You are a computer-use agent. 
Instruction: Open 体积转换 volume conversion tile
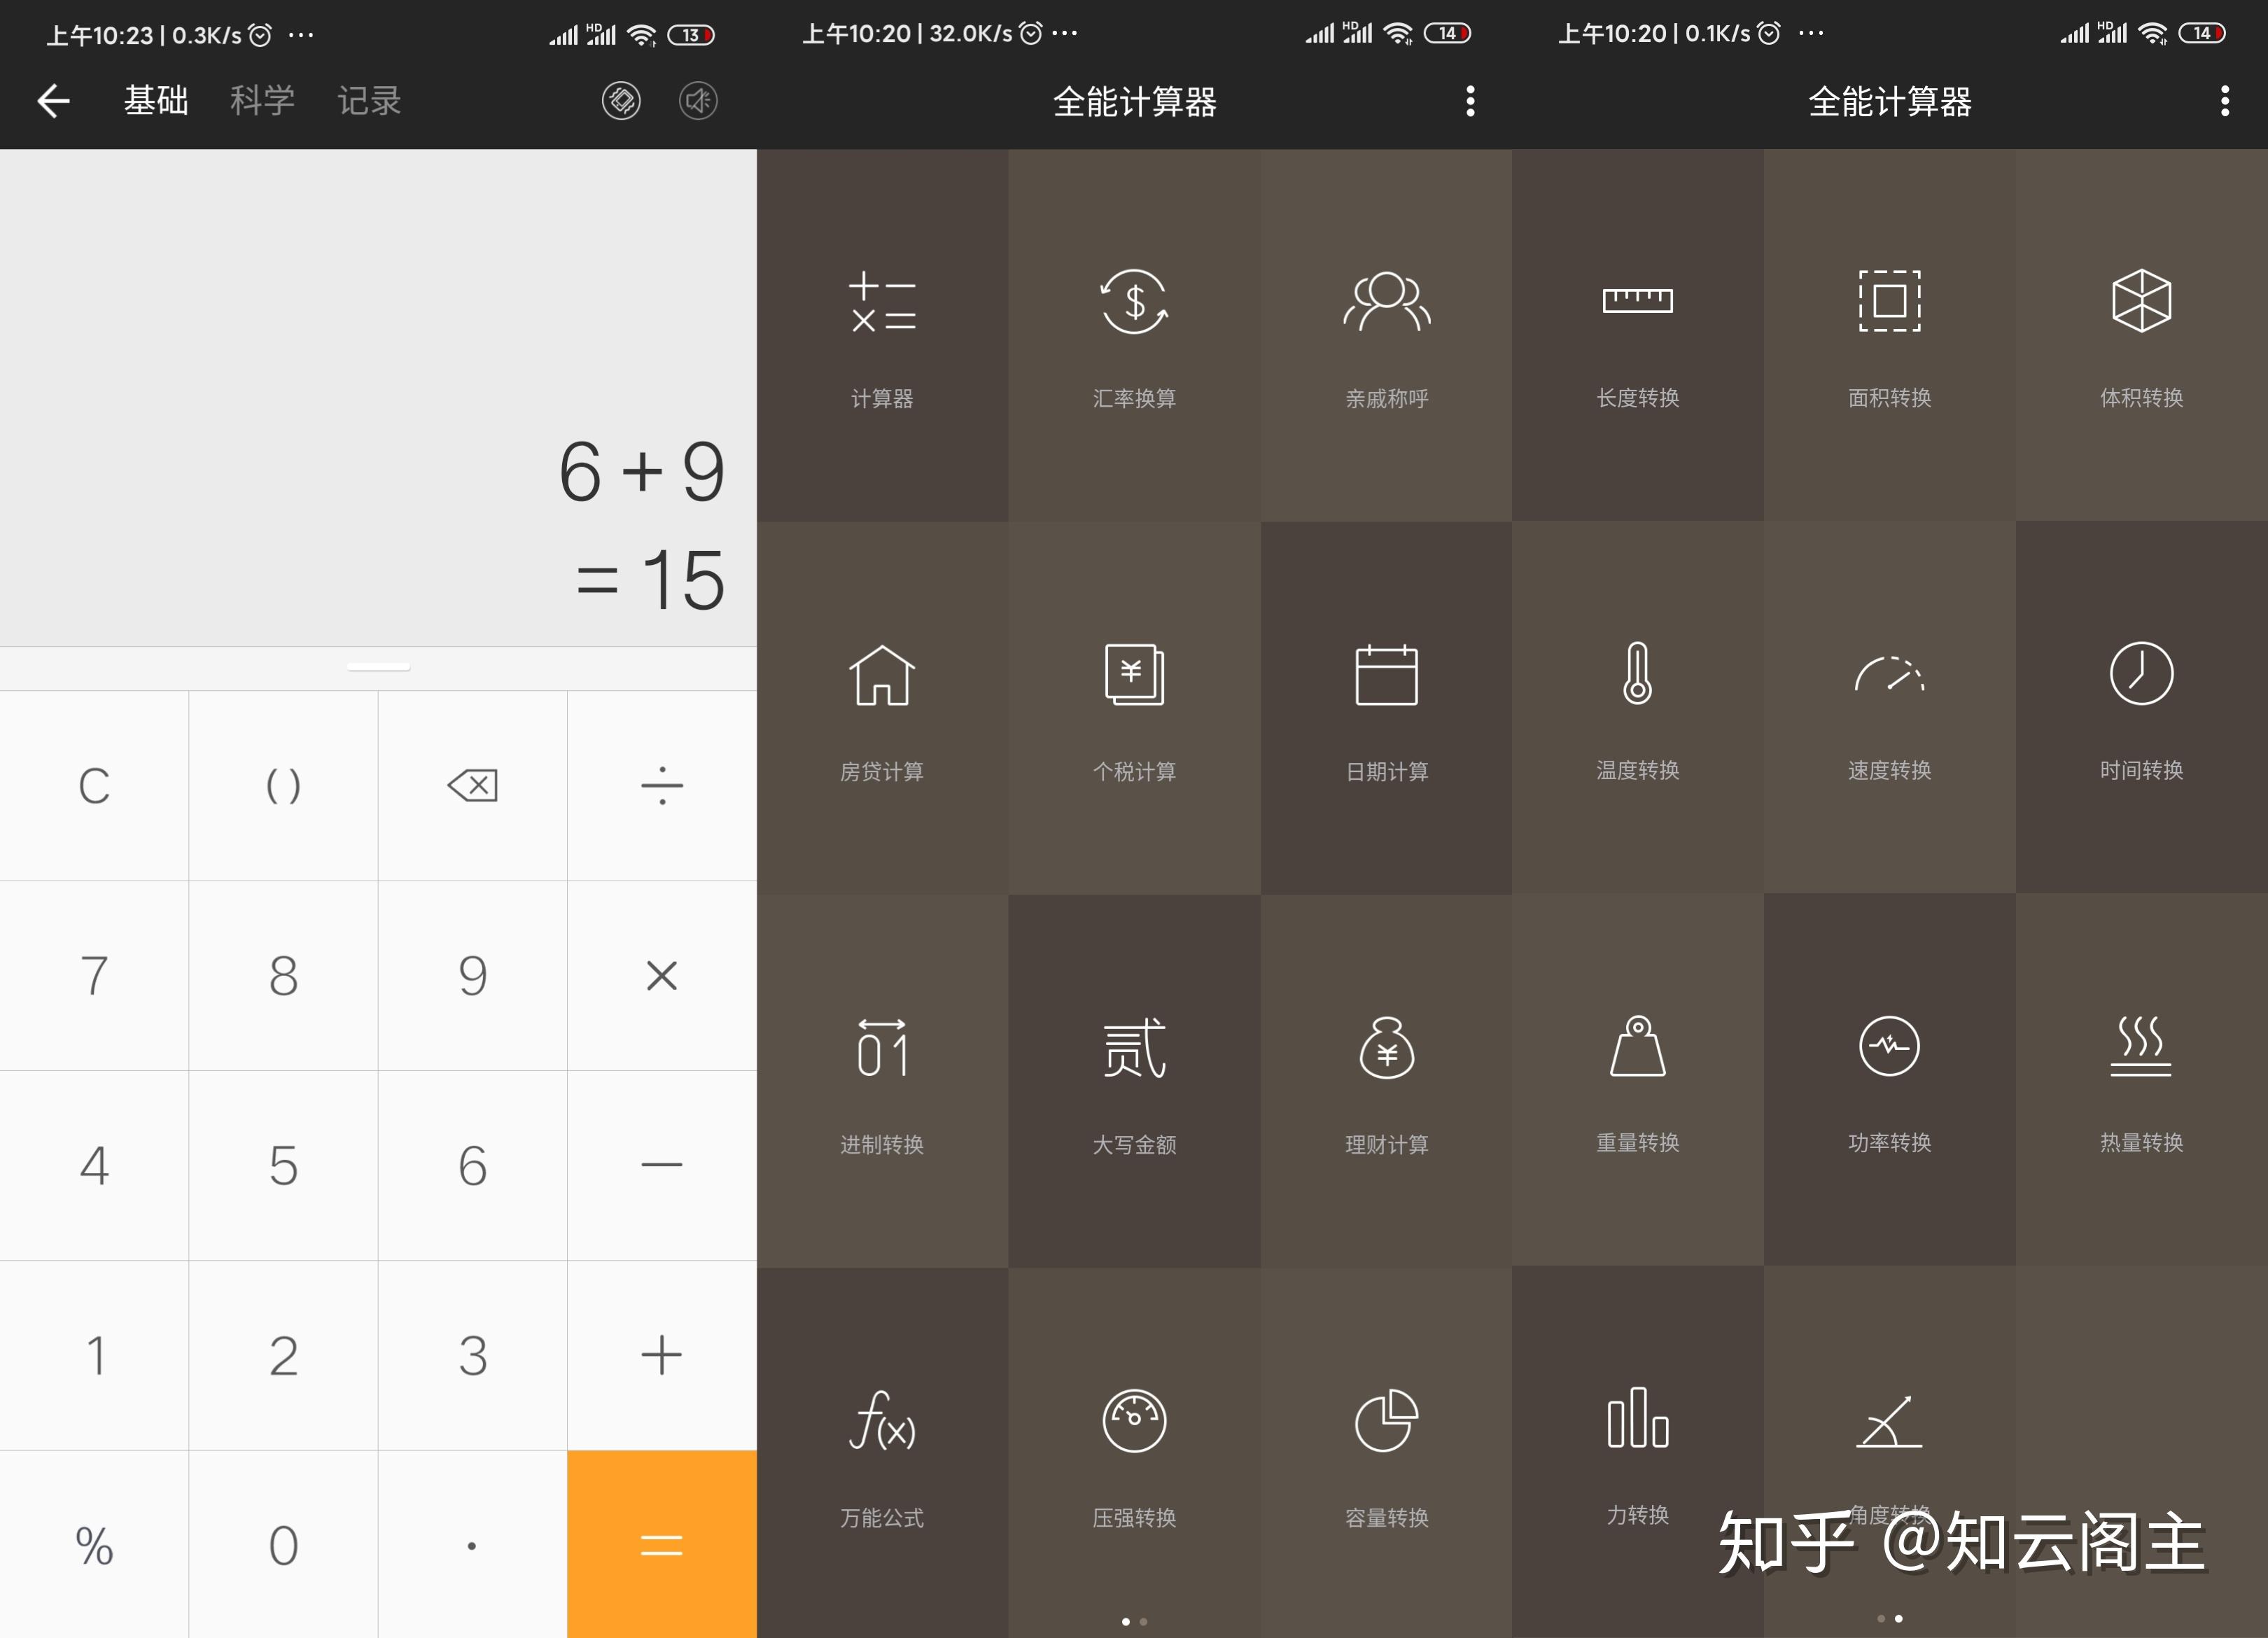tap(2142, 336)
